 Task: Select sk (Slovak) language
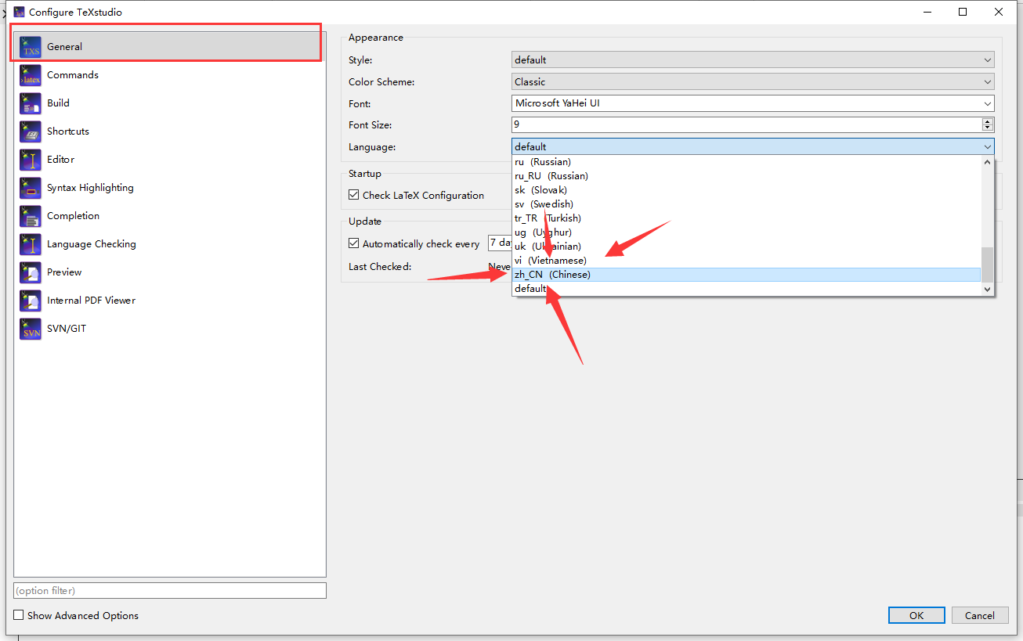tap(746, 190)
